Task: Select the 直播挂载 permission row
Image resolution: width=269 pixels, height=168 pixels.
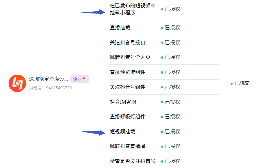Action: tap(164, 28)
